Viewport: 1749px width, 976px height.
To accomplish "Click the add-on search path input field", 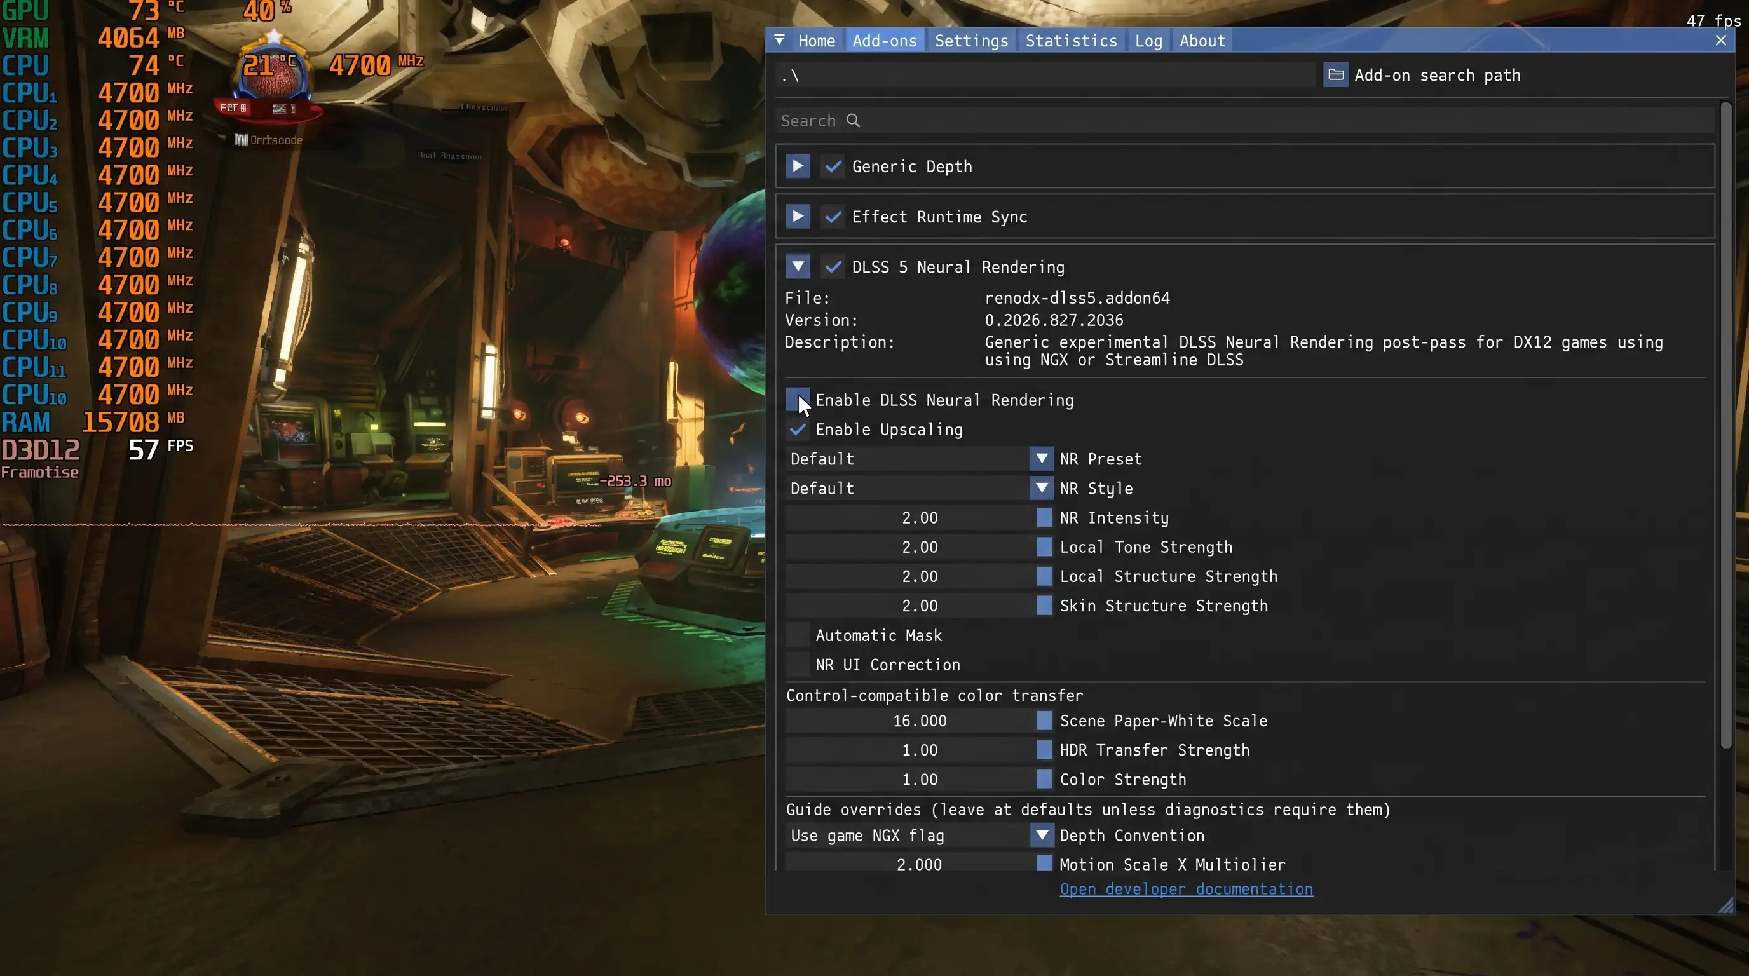I will 1045,74.
